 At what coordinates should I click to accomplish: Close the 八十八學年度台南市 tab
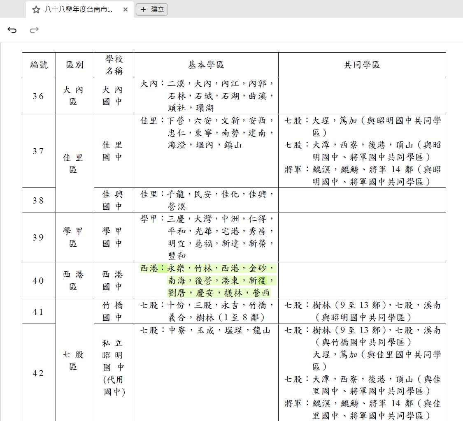click(126, 9)
